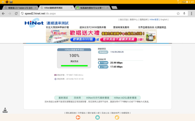Switch site language to English
The height and width of the screenshot is (121, 195).
pos(164,19)
